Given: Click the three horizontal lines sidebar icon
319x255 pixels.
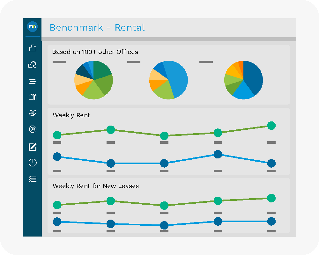Looking at the screenshot, I should pos(33,82).
